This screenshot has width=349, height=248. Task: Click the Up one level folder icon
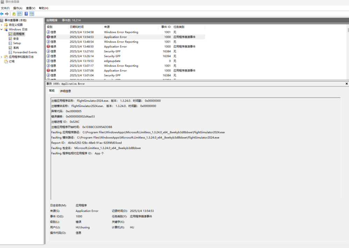click(x=14, y=14)
